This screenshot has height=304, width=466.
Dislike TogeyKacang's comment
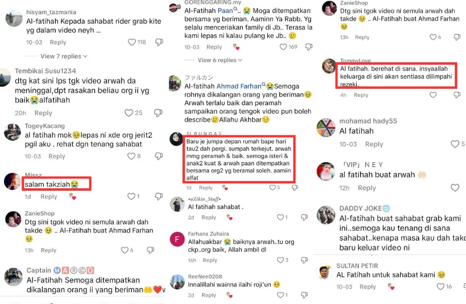(x=159, y=156)
